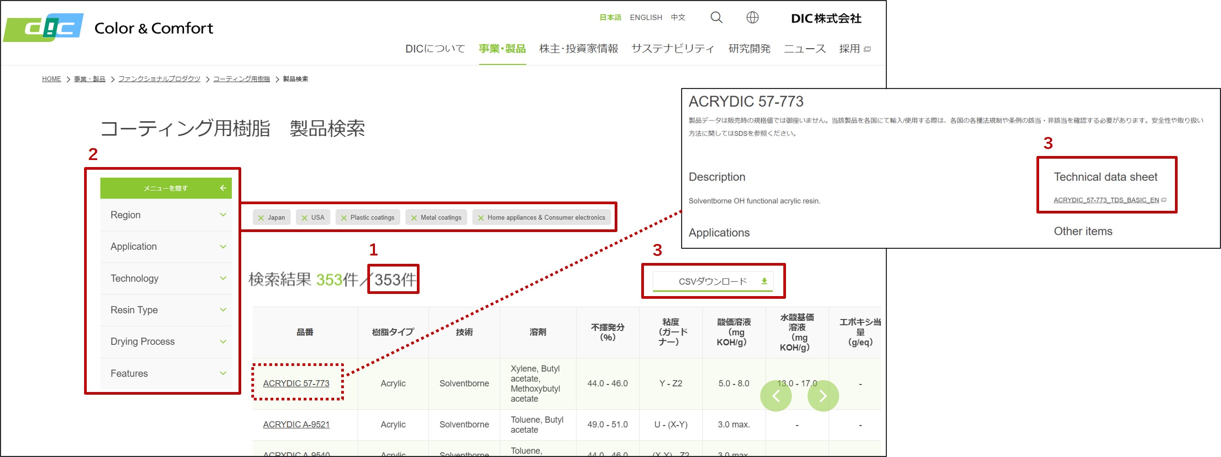Click the Other items heading
The image size is (1221, 457).
[x=1082, y=232]
